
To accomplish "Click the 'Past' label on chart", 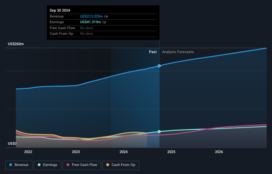I will tap(153, 52).
